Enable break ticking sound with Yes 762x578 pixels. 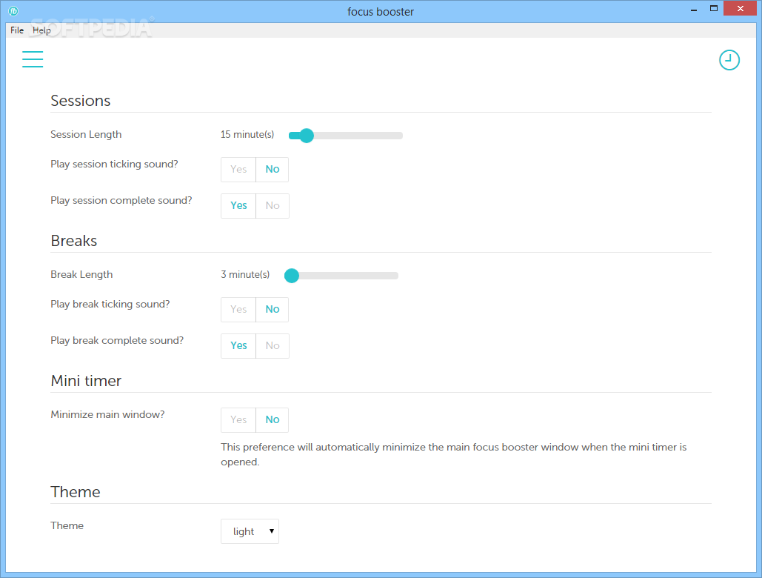(238, 309)
